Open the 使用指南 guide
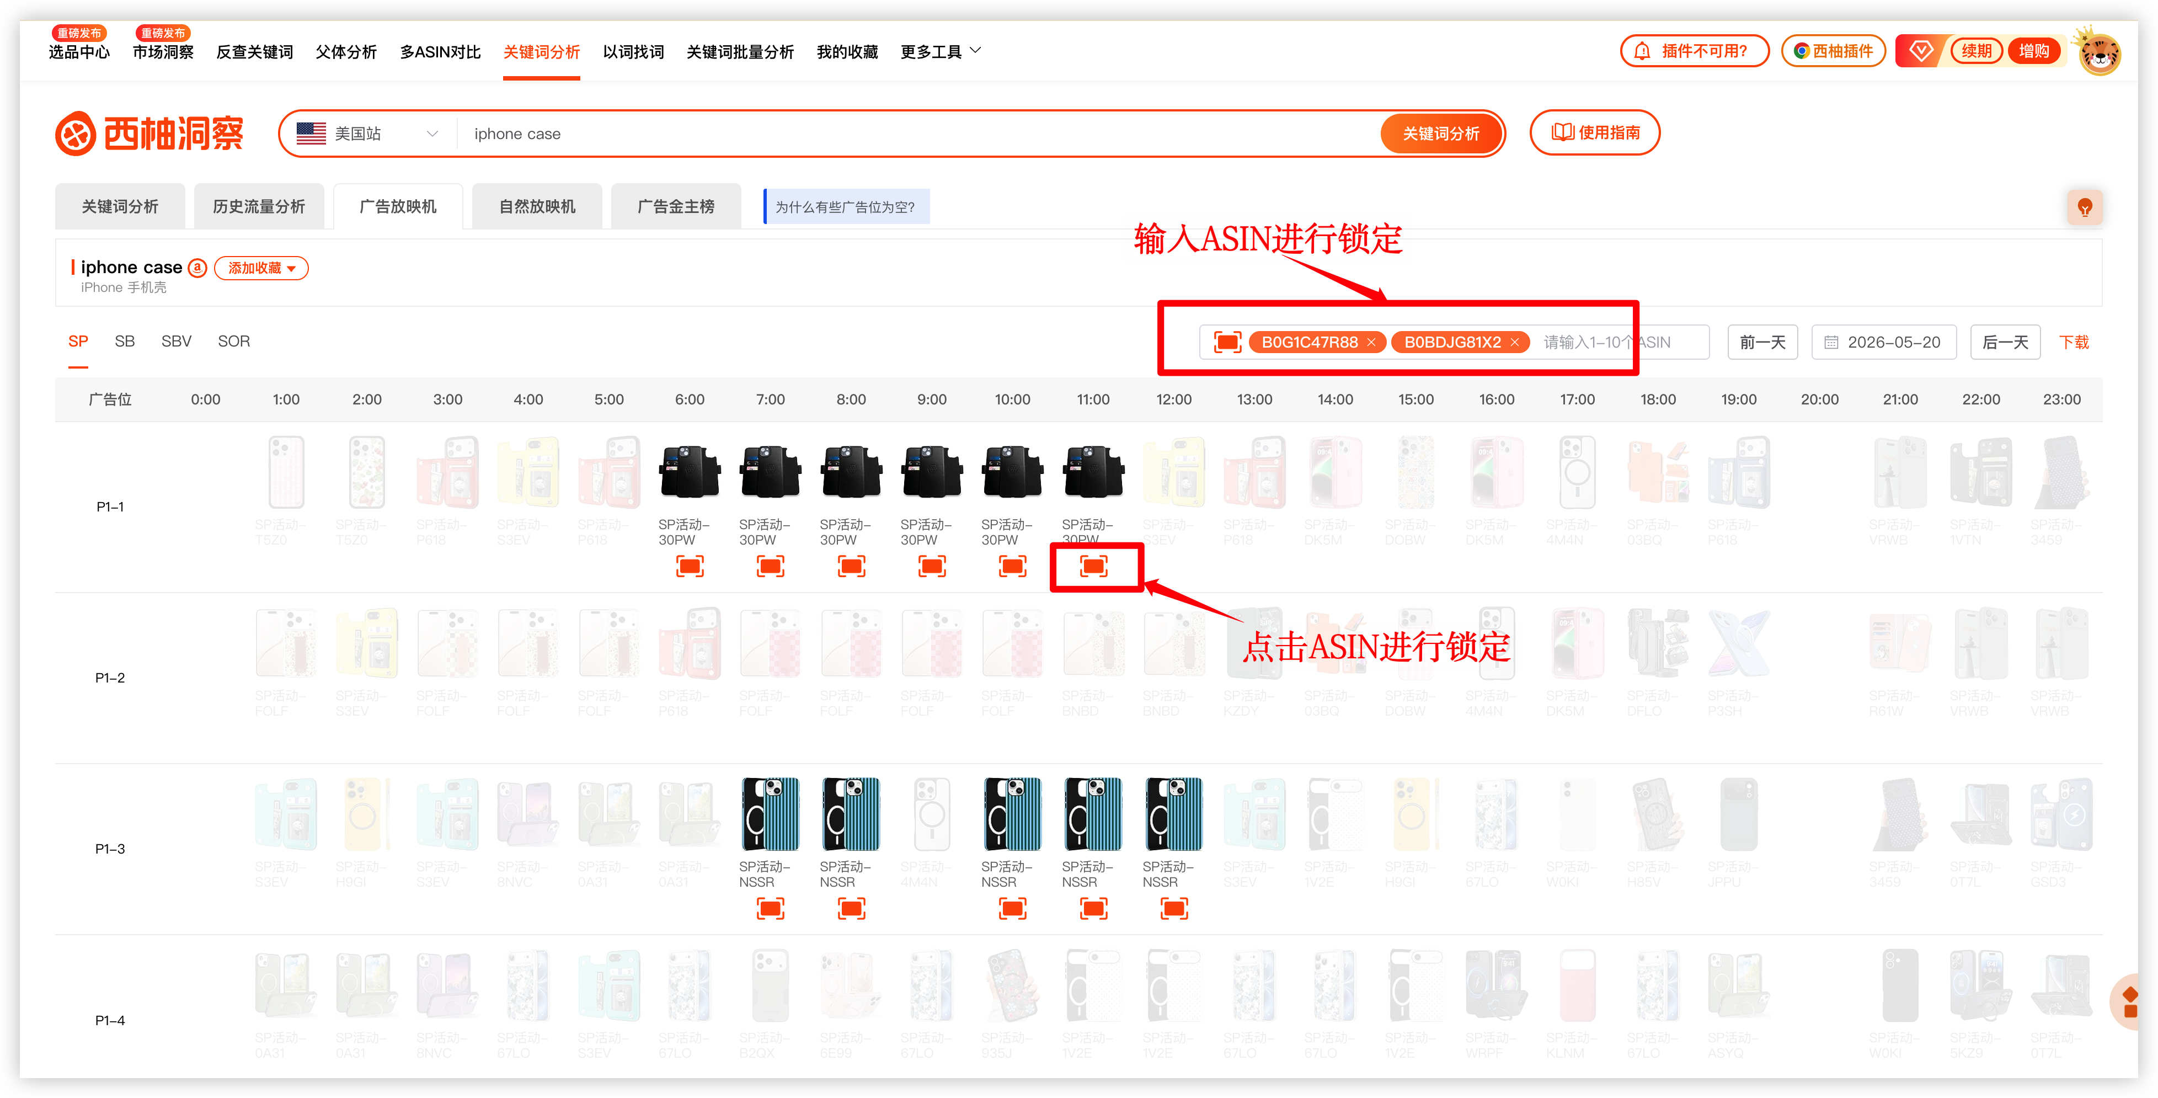The width and height of the screenshot is (2158, 1098). 1595,132
